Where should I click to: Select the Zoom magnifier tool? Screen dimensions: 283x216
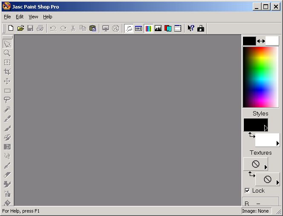click(7, 53)
